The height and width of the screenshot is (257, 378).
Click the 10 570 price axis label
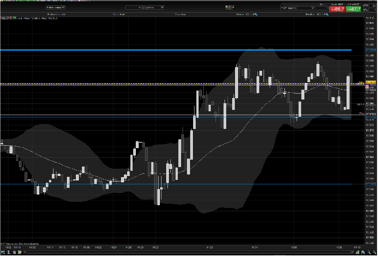click(370, 130)
